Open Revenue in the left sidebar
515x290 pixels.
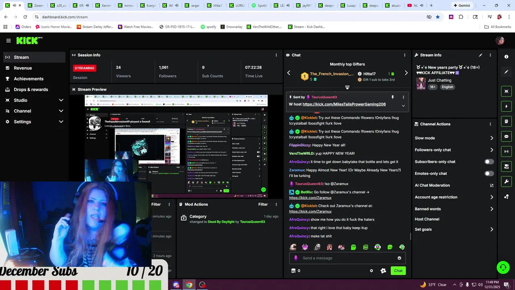[x=34, y=68]
